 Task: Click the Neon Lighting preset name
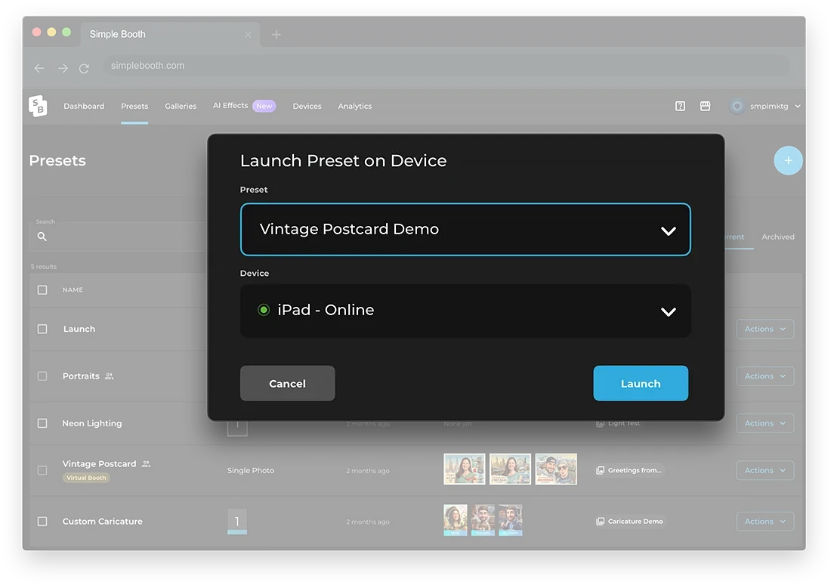click(92, 423)
